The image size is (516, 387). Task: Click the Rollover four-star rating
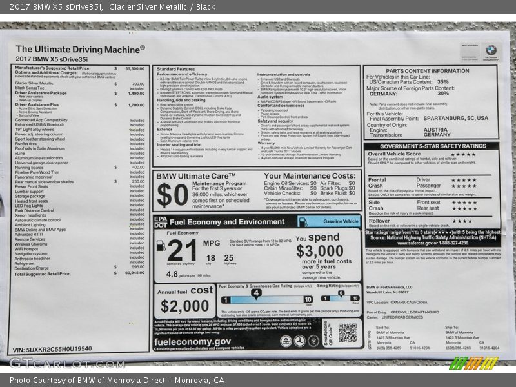point(462,221)
